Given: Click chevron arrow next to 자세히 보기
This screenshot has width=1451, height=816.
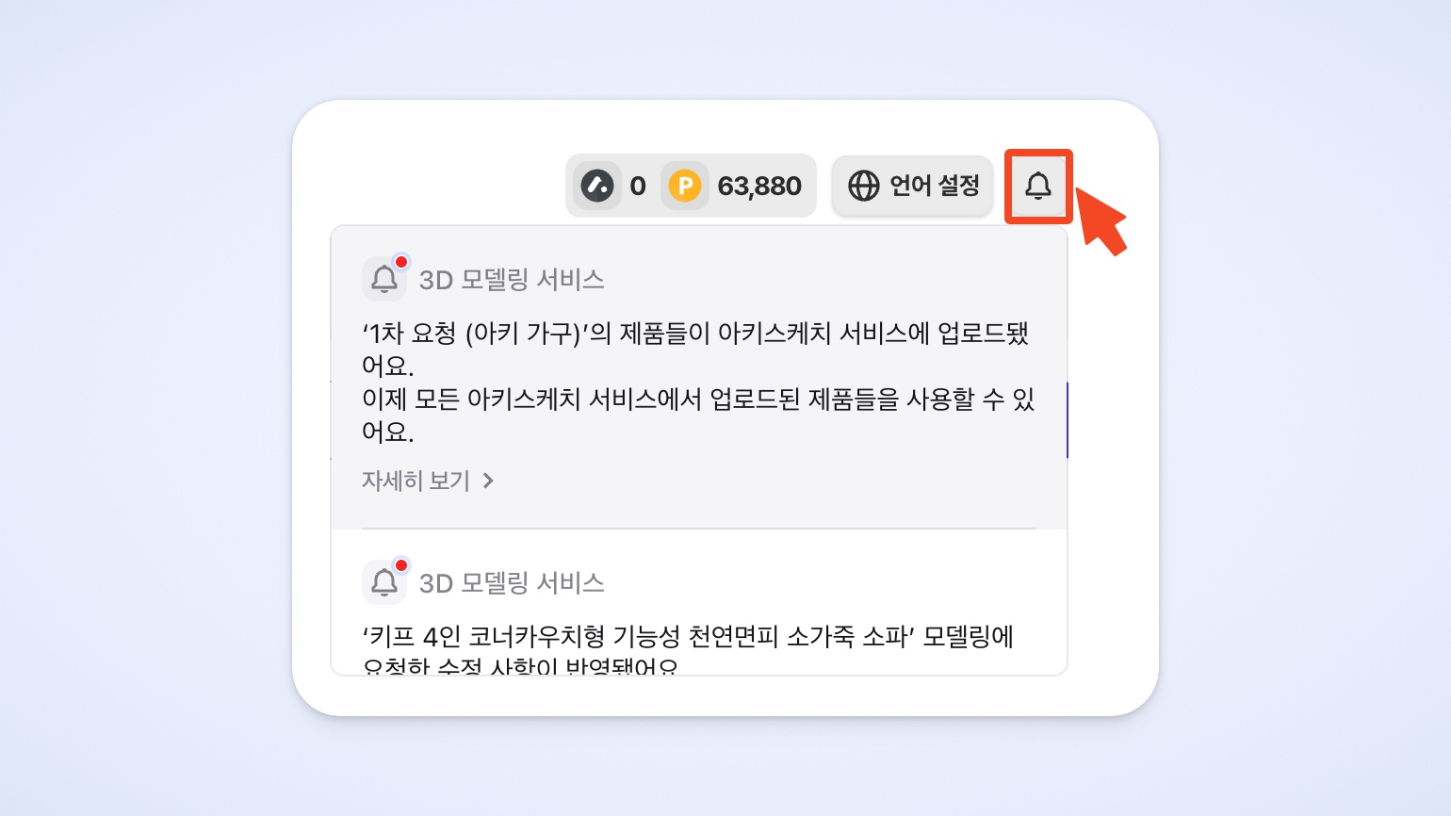Looking at the screenshot, I should [x=488, y=481].
